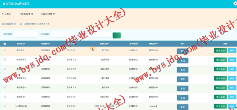
Task: Download attachment for row 赛程编号5
Action: (183, 89)
